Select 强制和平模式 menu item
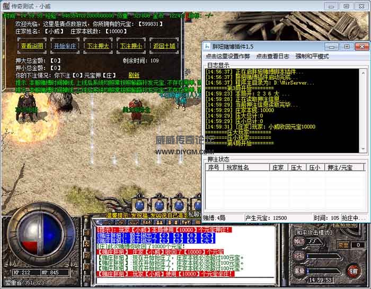This screenshot has height=289, width=371. [x=312, y=57]
